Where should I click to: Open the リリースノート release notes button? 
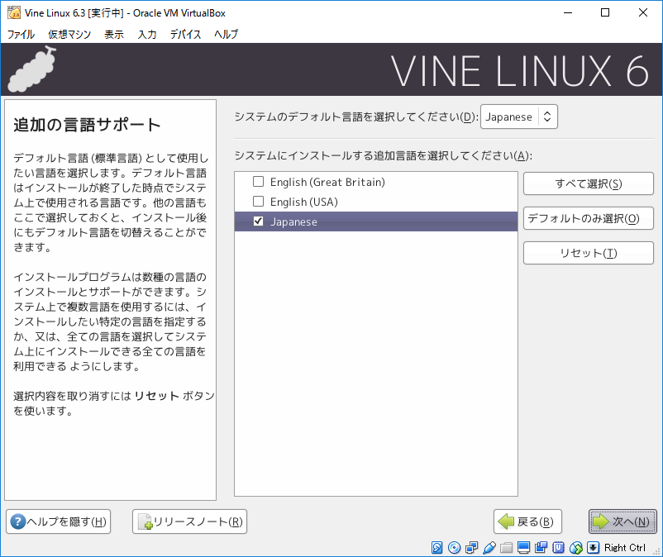point(189,521)
